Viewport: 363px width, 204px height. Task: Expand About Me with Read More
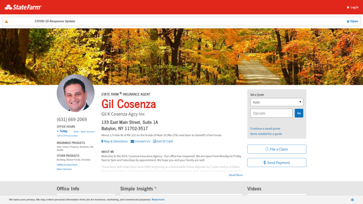[x=235, y=175]
